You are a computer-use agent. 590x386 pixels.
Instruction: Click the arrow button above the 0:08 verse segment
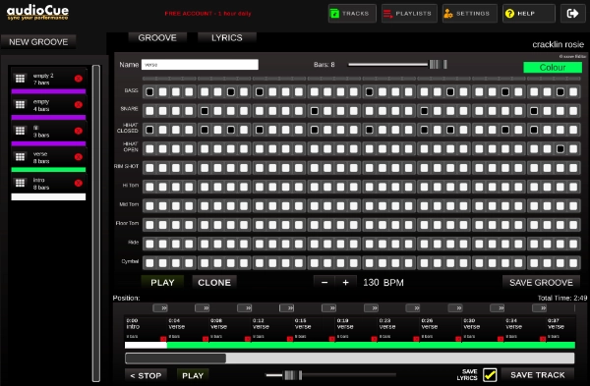coord(245,308)
